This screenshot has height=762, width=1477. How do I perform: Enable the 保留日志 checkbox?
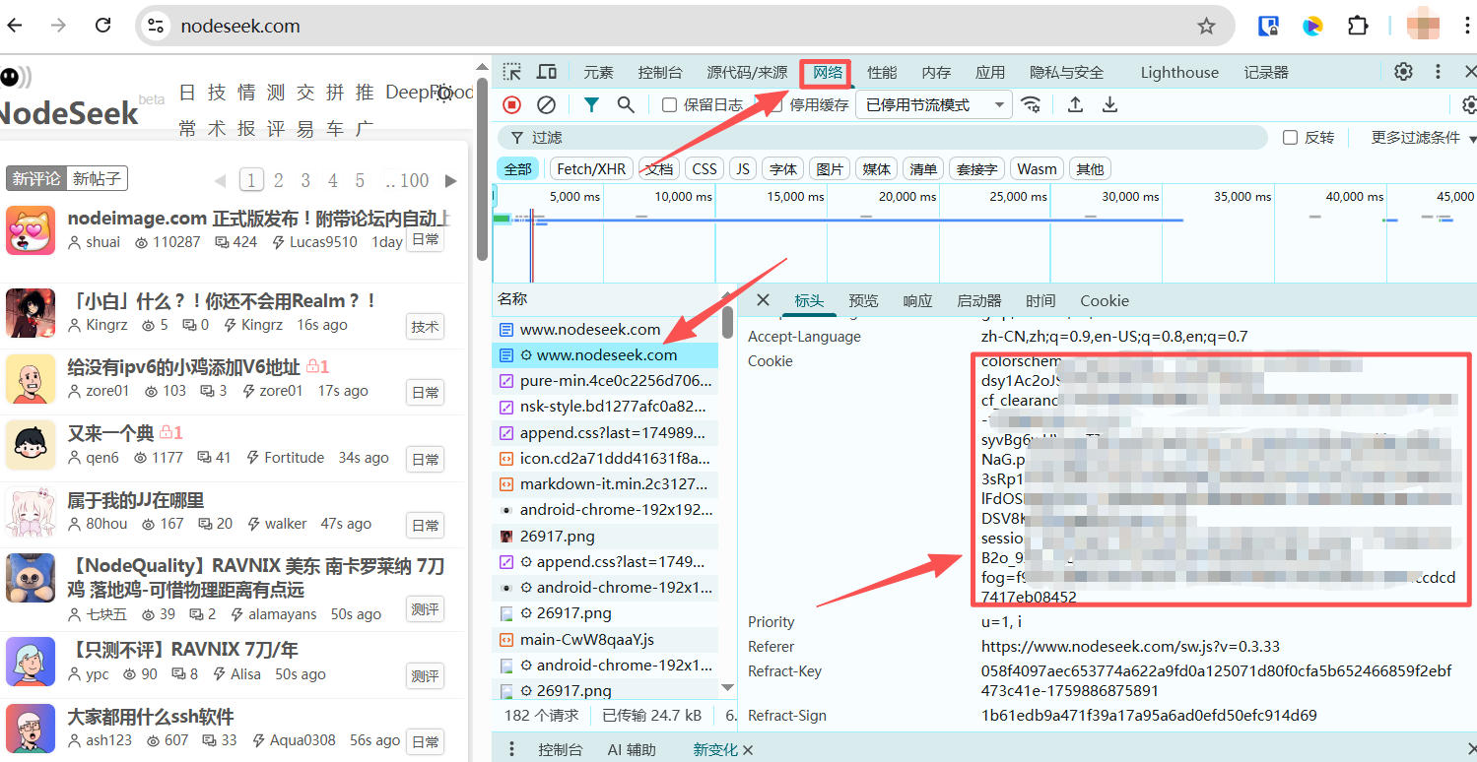pyautogui.click(x=670, y=104)
